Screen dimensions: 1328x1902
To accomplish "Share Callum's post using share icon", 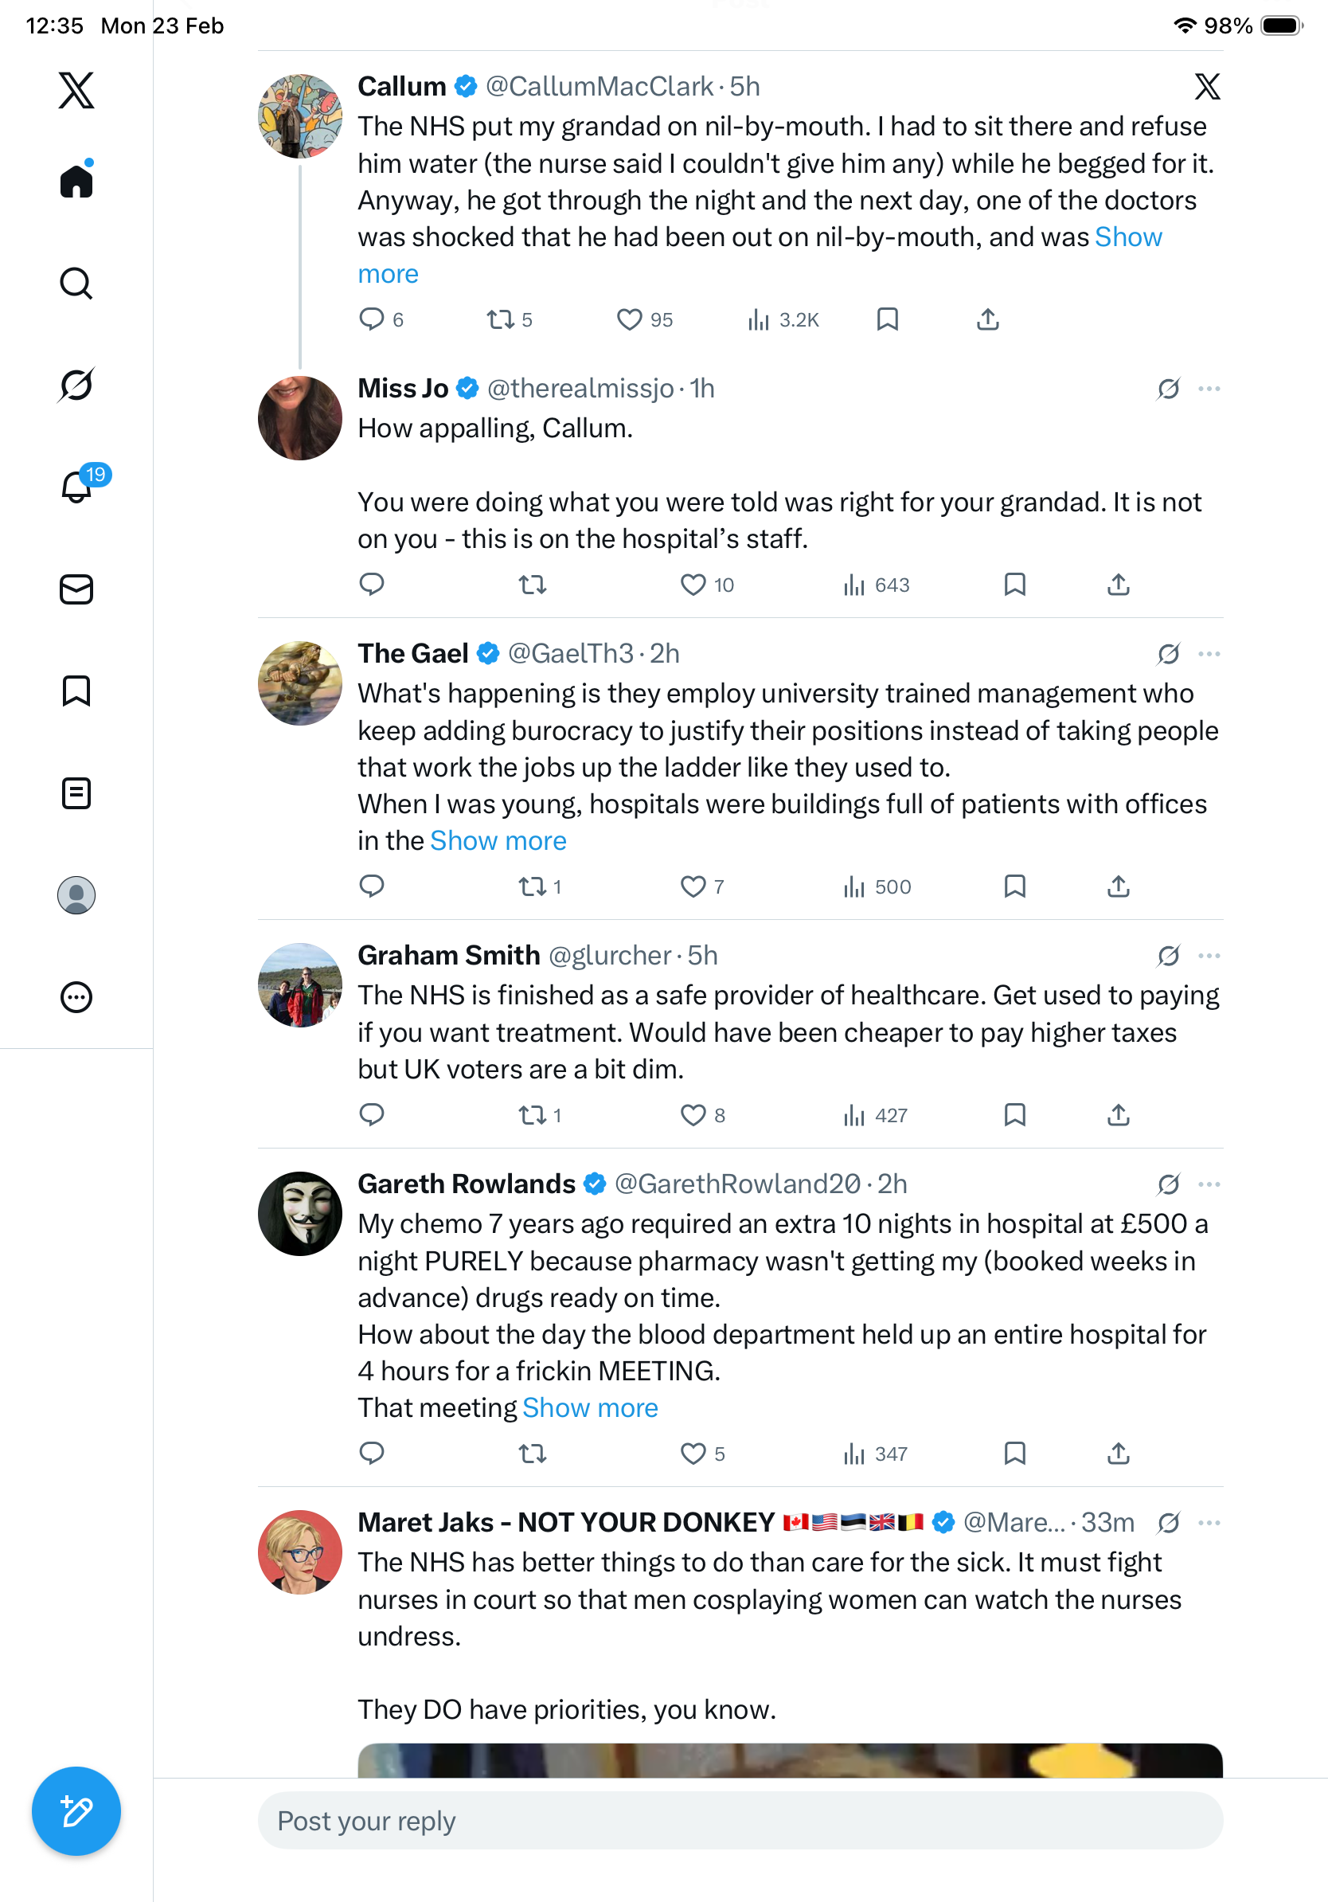I will point(988,319).
